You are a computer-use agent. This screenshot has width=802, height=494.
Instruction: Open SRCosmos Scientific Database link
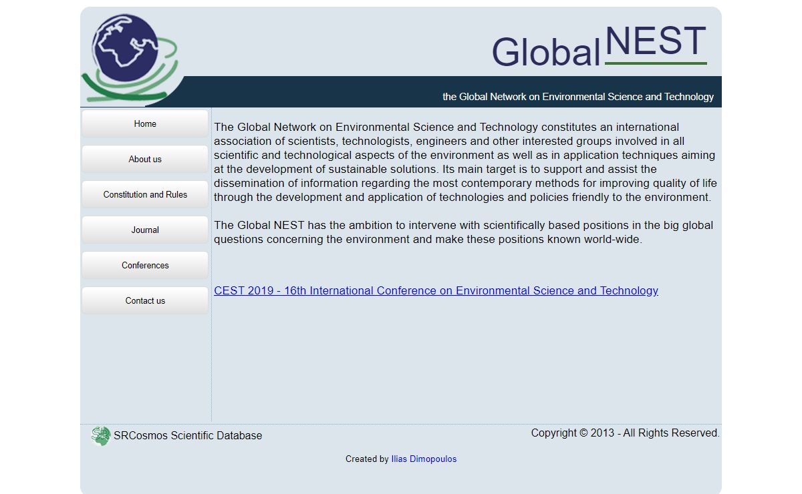point(188,436)
